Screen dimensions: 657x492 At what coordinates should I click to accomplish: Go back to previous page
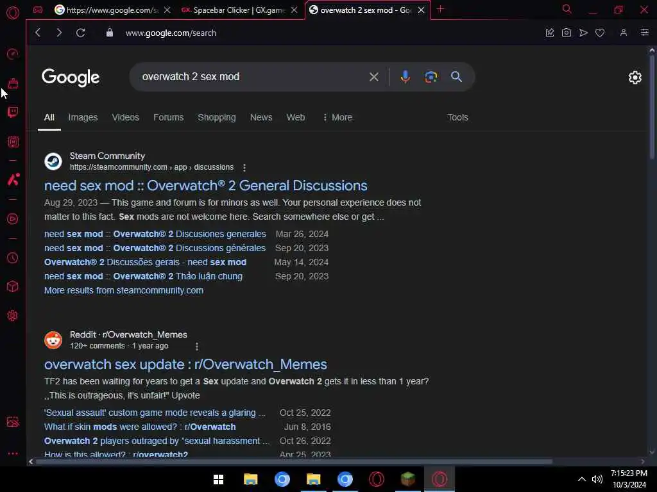[38, 33]
